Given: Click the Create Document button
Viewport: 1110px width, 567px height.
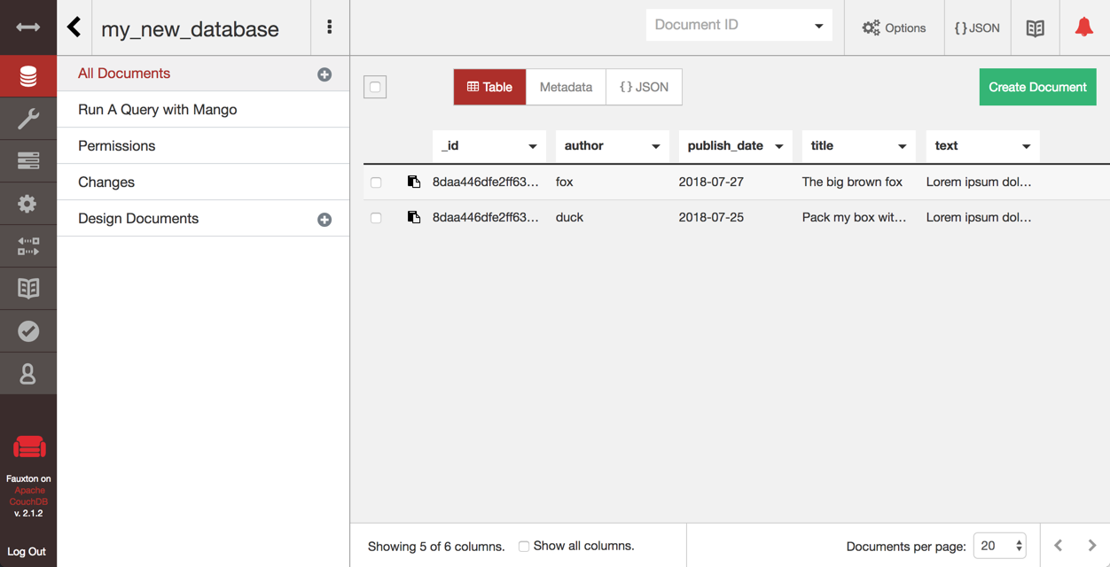Looking at the screenshot, I should (x=1037, y=87).
